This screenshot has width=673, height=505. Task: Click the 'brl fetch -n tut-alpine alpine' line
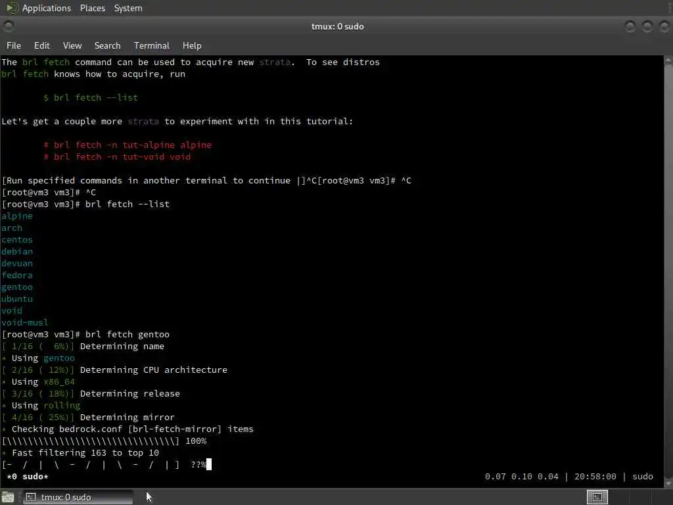tap(128, 145)
